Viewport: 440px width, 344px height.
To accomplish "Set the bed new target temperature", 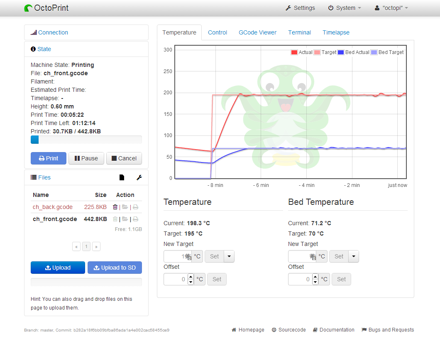I will click(339, 256).
